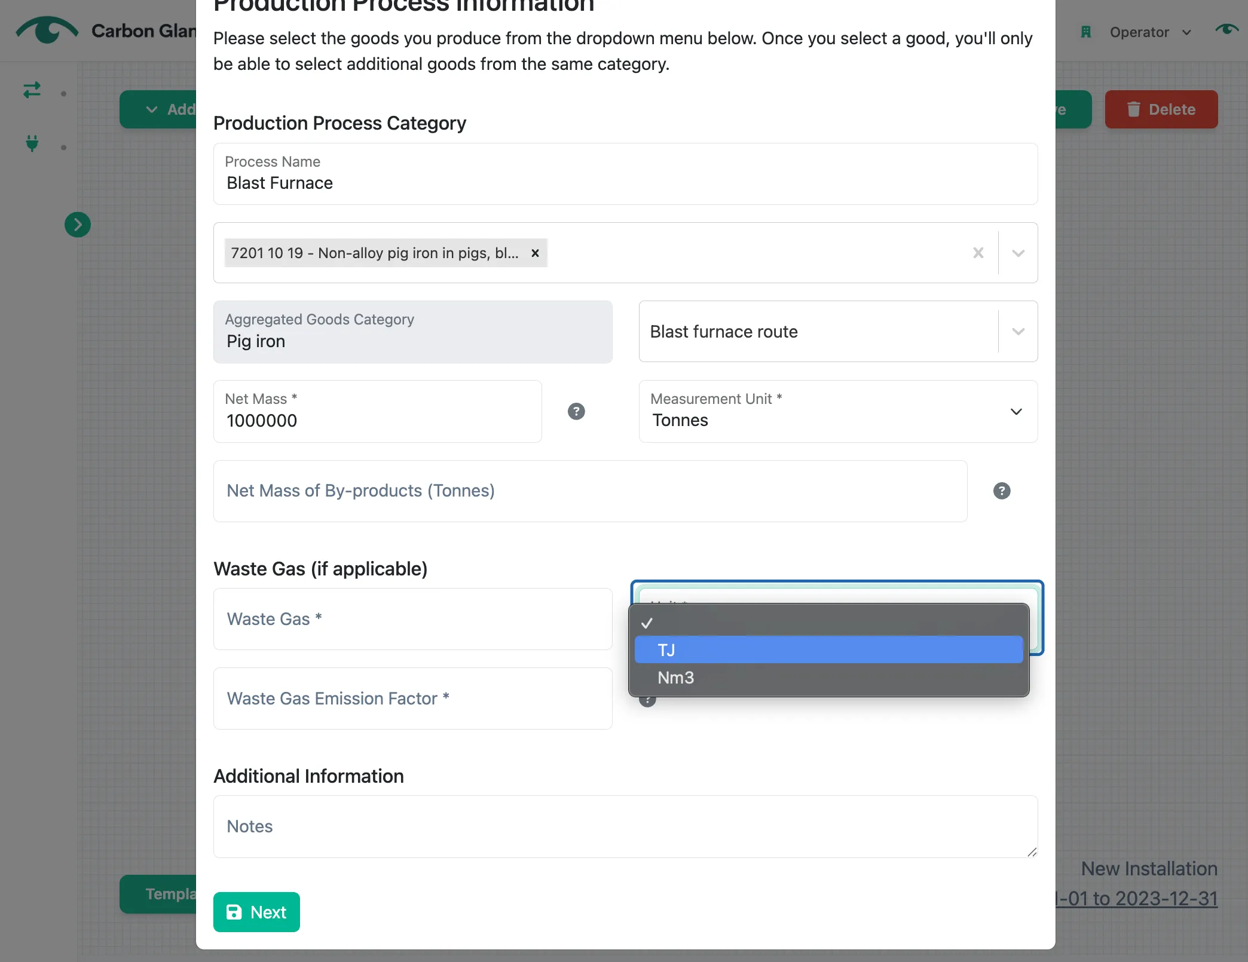Screen dimensions: 1248x962
Task: Open the Operator dropdown menu
Action: tap(1150, 32)
